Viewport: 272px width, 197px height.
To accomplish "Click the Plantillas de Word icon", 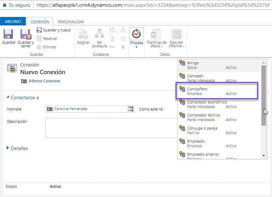I will (156, 34).
